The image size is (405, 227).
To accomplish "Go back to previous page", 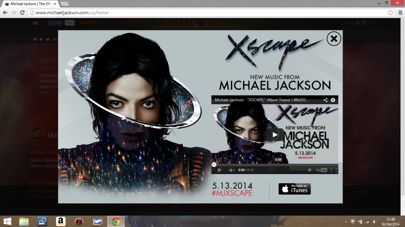I will (x=5, y=13).
